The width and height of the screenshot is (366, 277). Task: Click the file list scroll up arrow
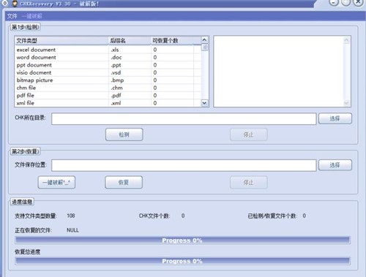[x=204, y=39]
